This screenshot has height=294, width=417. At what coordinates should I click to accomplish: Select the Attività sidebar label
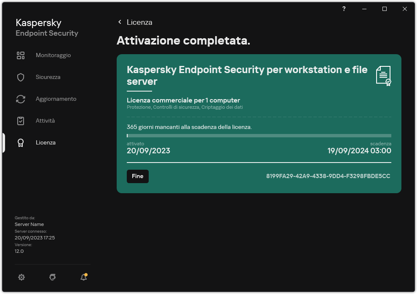click(x=45, y=121)
